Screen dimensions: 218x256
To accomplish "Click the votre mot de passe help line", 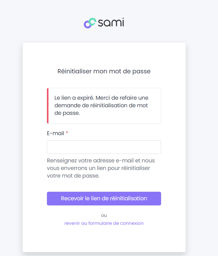I will [x=73, y=176].
